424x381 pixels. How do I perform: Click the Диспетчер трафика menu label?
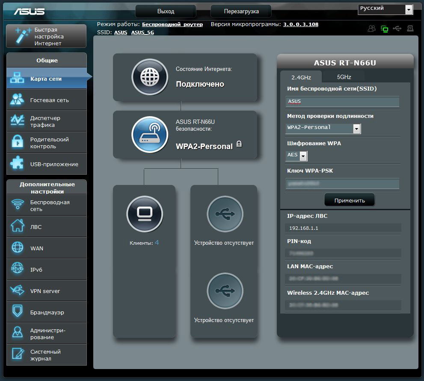tap(45, 121)
